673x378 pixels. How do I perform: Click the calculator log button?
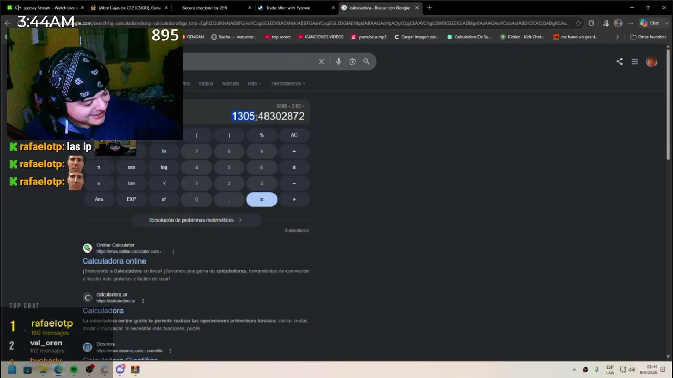point(164,167)
